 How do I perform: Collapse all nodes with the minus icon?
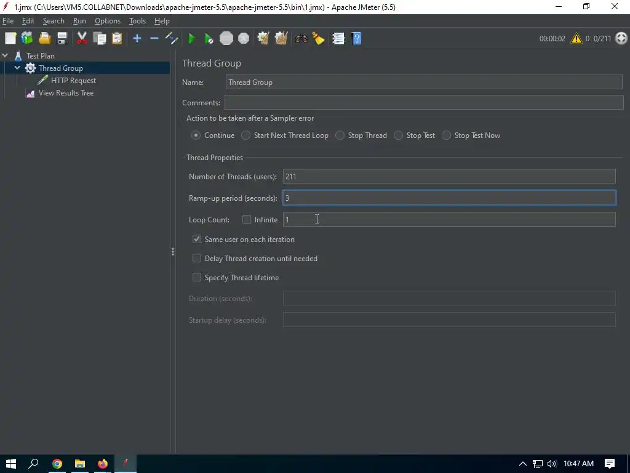pyautogui.click(x=154, y=39)
